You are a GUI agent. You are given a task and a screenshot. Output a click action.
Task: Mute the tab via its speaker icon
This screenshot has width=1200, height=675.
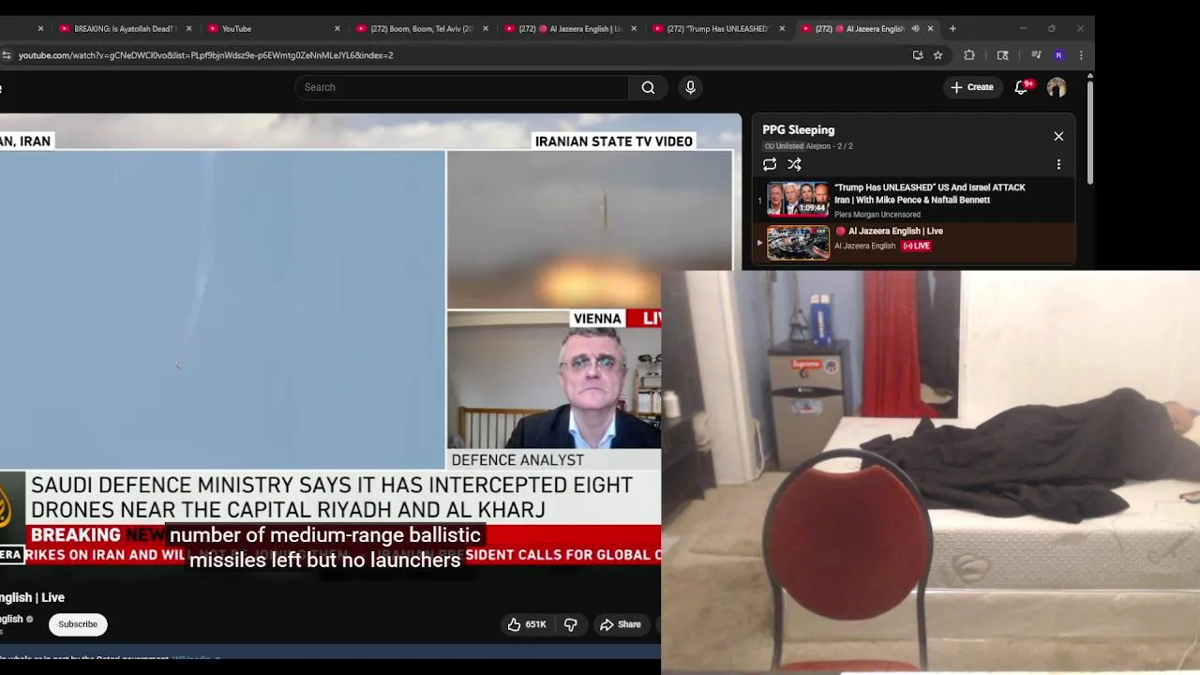pos(915,28)
